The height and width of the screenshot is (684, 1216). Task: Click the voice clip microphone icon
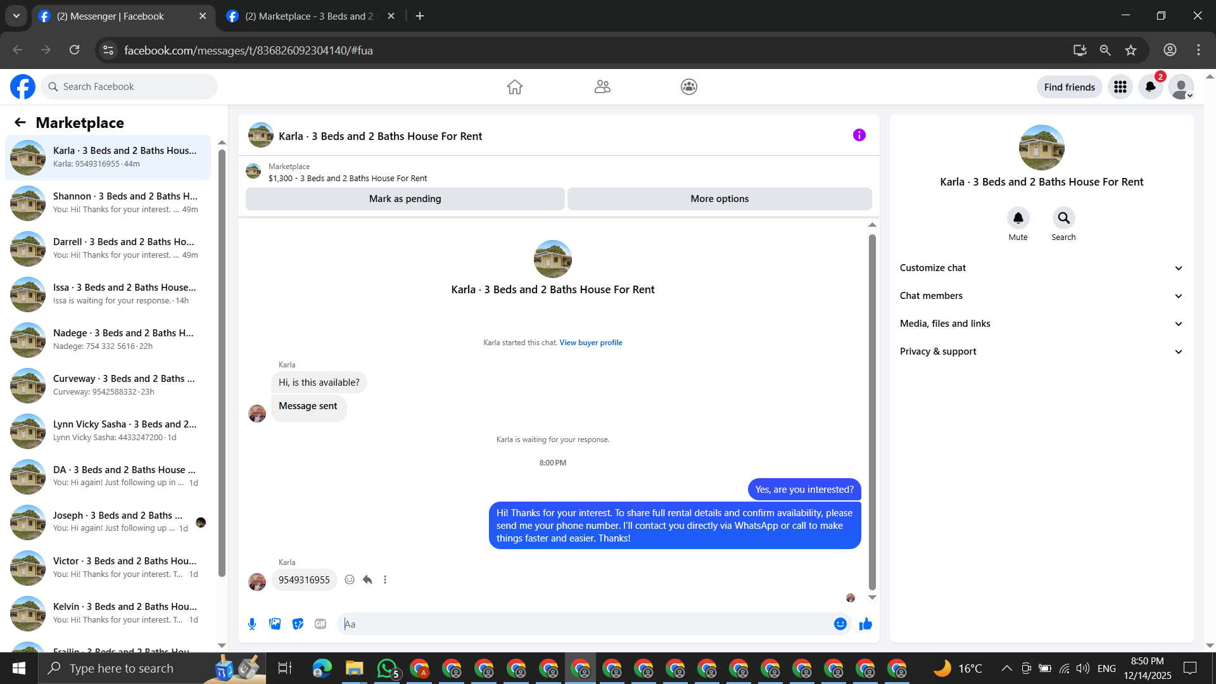[x=252, y=624]
